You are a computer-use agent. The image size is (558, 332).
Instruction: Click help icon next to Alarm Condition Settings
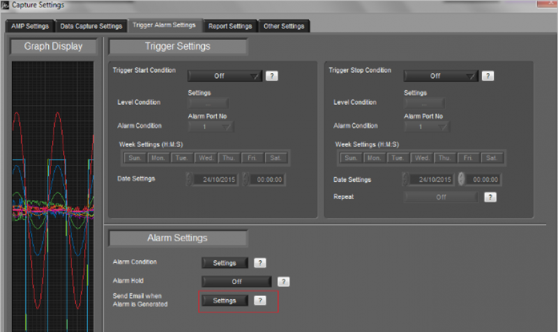coord(259,263)
